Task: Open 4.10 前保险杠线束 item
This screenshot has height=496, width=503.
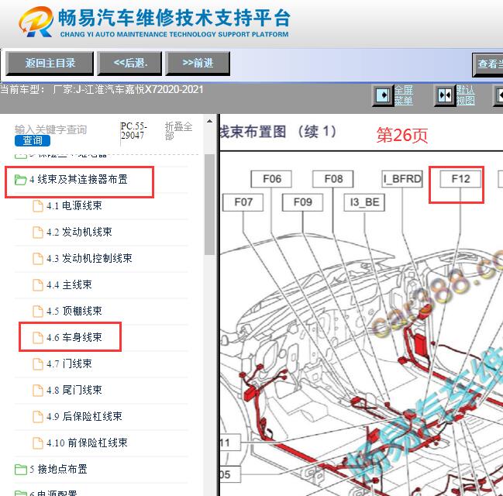Action: tap(87, 443)
